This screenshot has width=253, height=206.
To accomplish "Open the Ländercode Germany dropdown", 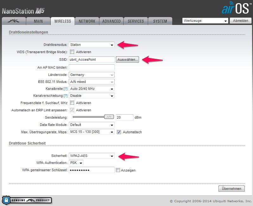I will click(x=92, y=75).
